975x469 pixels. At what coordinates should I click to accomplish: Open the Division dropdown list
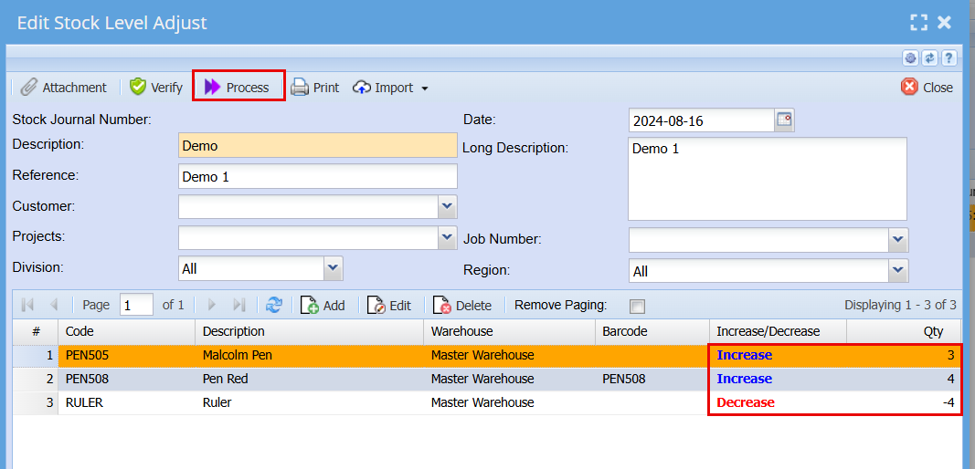click(334, 268)
